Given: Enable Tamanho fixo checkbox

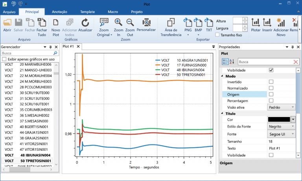Looking at the screenshot, I should pos(218,35).
